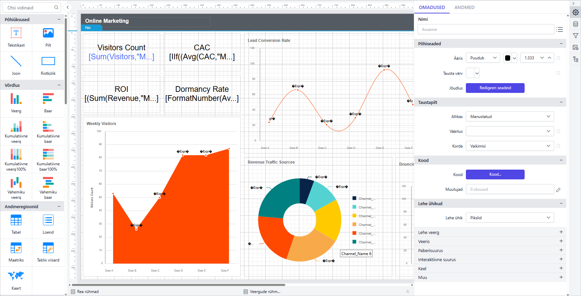Viewport: 581px width, 296px height.
Task: Toggle the checkbox beside Ääris settings
Action: click(559, 58)
